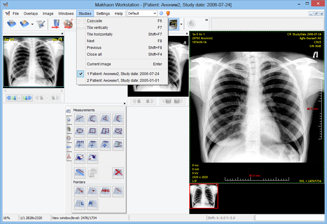
Task: Select the Cobb angle measurement tool
Action: click(x=118, y=119)
